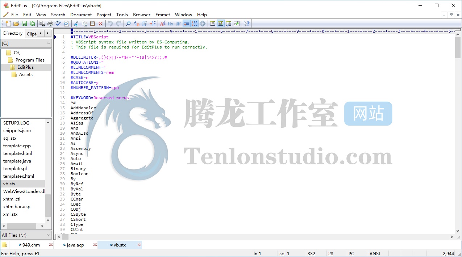462x257 pixels.
Task: Click the Print toolbar icon
Action: click(50, 24)
